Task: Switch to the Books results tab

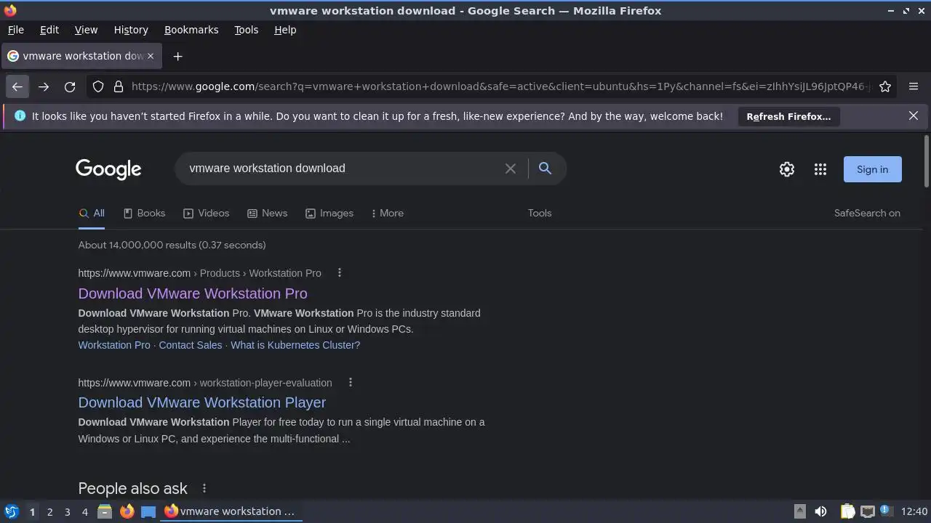Action: [x=144, y=213]
